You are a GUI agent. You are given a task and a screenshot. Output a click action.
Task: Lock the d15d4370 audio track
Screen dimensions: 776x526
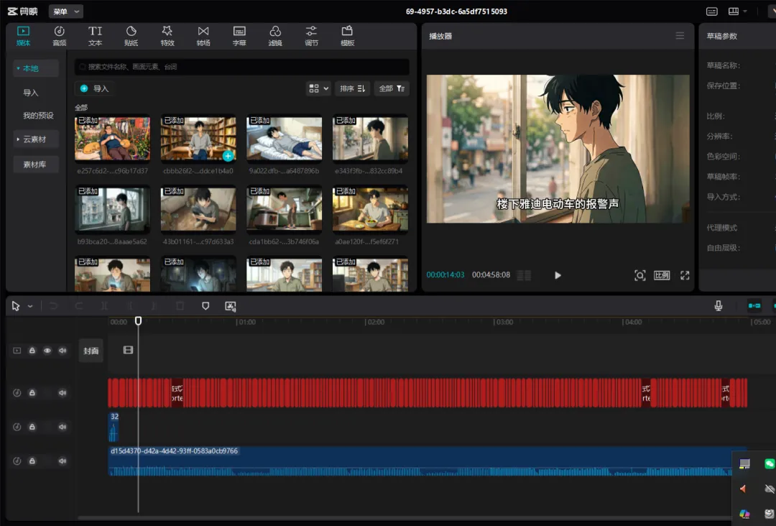coord(32,461)
